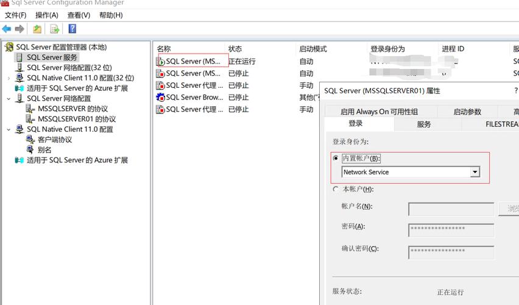Click the 别名 icon

(x=30, y=150)
